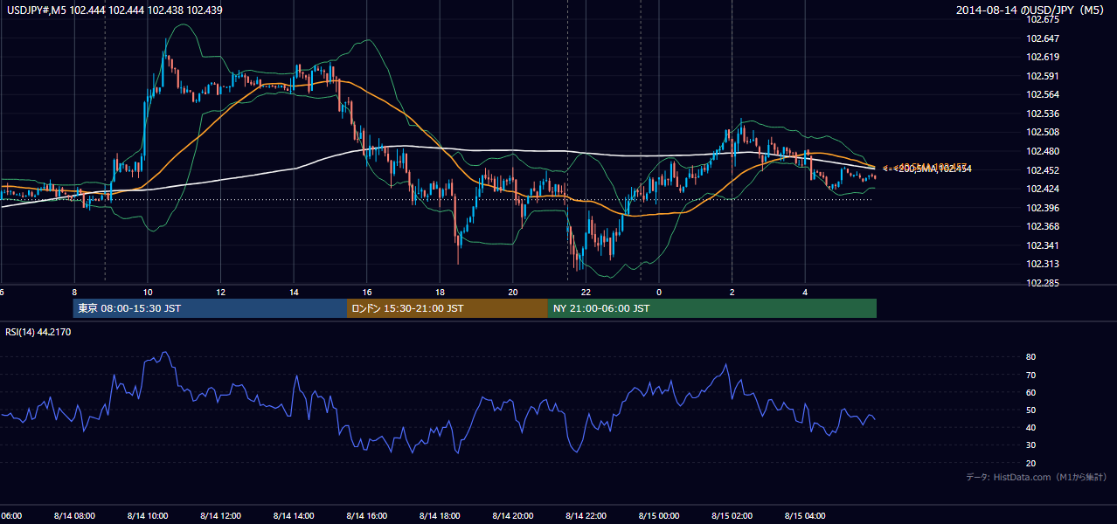Click hour tick 14 under the price chart
Image resolution: width=1117 pixels, height=524 pixels.
click(294, 292)
